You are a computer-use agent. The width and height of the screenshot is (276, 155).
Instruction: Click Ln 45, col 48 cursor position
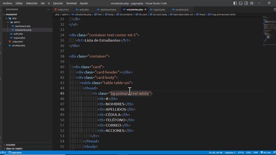pos(216,152)
